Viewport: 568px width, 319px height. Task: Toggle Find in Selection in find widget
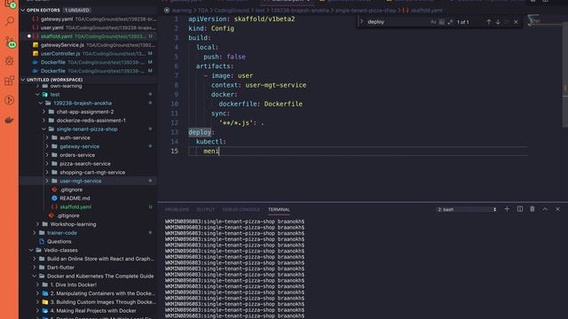click(507, 22)
